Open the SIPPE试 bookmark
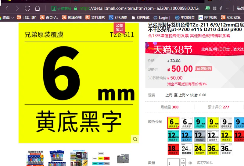This screenshot has height=166, width=244. pyautogui.click(x=141, y=18)
